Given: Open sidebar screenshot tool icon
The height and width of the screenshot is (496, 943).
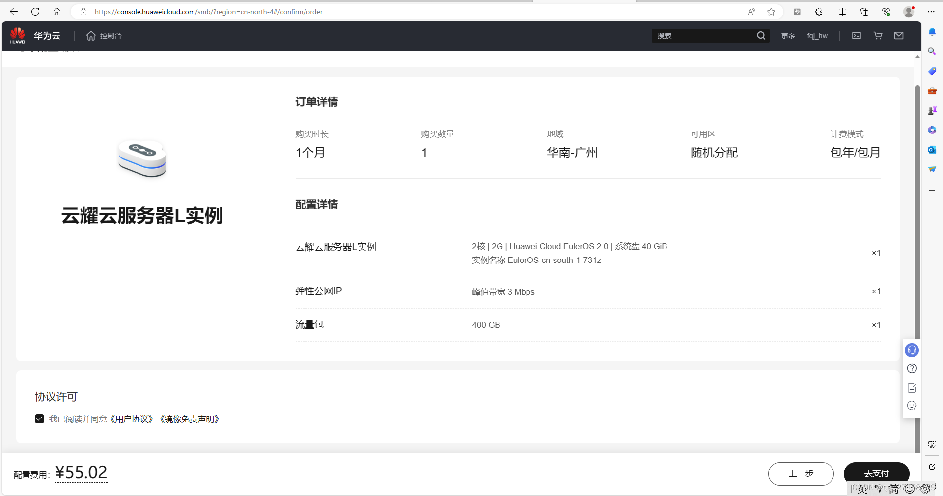Looking at the screenshot, I should click(x=932, y=444).
